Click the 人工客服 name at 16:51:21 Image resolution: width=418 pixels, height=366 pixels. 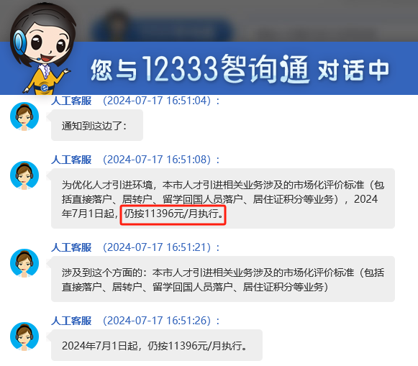[71, 247]
